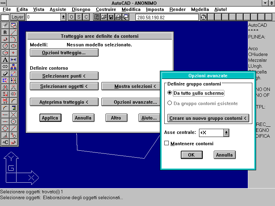Click the overlapping windows icon in the toolbox
Screen dimensions: 275x206
13,25
